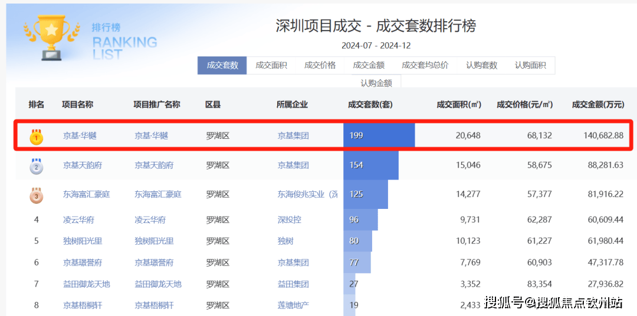The height and width of the screenshot is (316, 637).
Task: Click the 80 sales count bar
Action: pos(358,241)
